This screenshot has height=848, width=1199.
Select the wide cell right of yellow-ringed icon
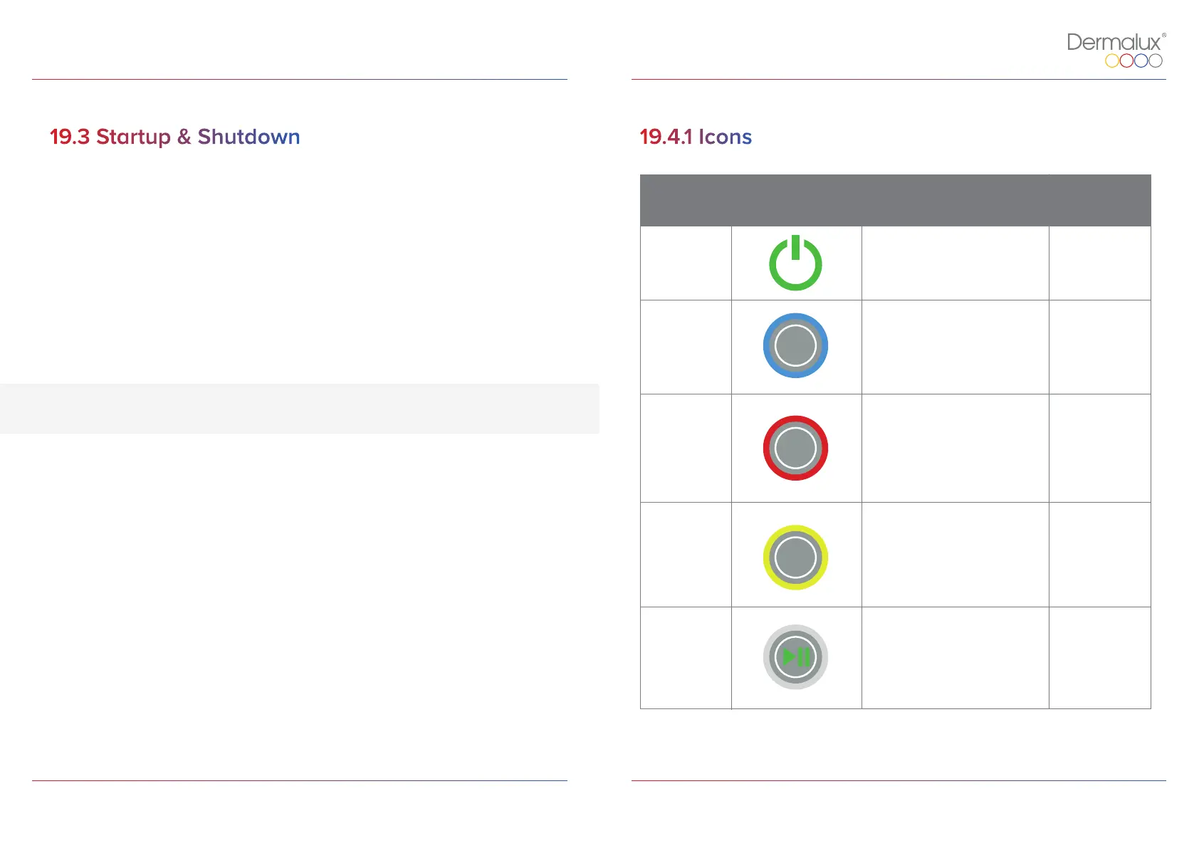(x=955, y=555)
